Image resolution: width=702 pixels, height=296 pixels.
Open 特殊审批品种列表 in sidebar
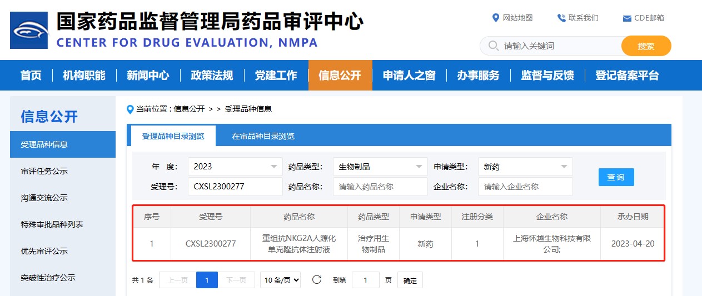[x=63, y=224]
